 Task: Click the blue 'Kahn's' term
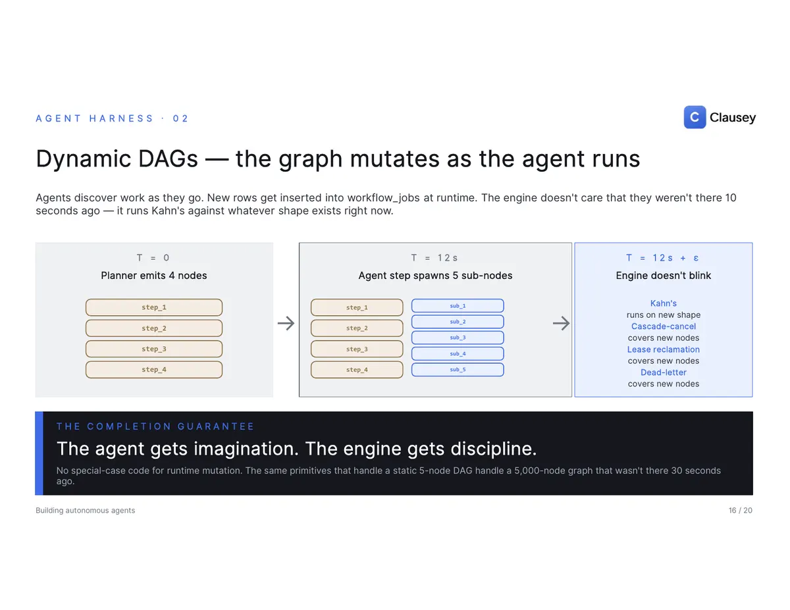664,303
